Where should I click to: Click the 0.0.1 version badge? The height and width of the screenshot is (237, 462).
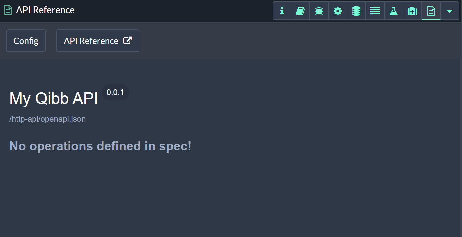coord(115,92)
